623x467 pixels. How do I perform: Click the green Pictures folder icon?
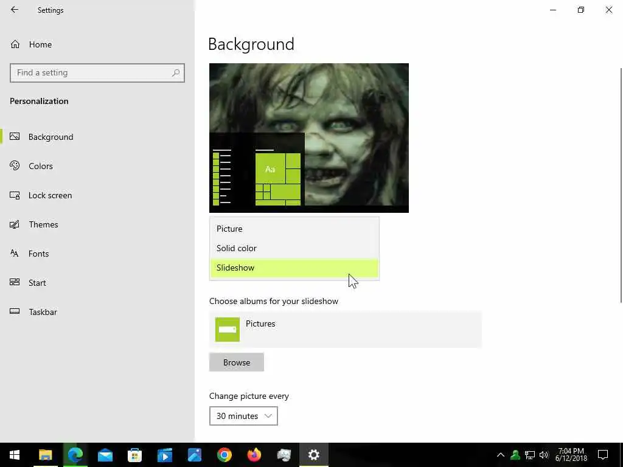[x=228, y=329]
